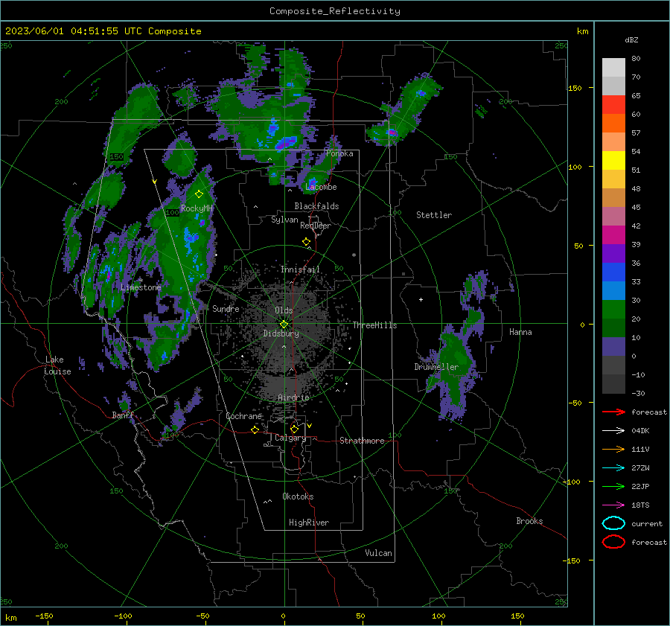Screen dimensions: 670x626
Task: Pick the orange 57-60 dBZ color band
Action: click(x=613, y=124)
